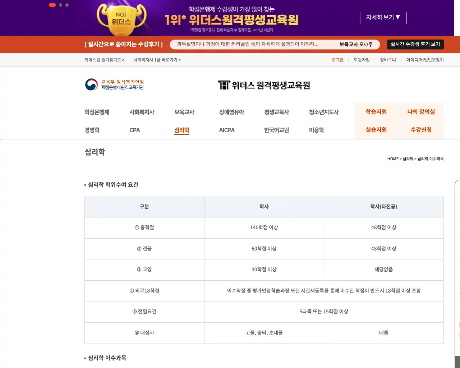Click the 실시간 수강생 후기 보기 button

pyautogui.click(x=415, y=44)
